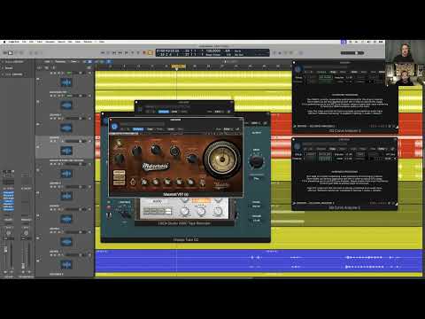Image resolution: width=425 pixels, height=319 pixels.
Task: Click the red button on the tape recorder plugin
Action: click(109, 207)
